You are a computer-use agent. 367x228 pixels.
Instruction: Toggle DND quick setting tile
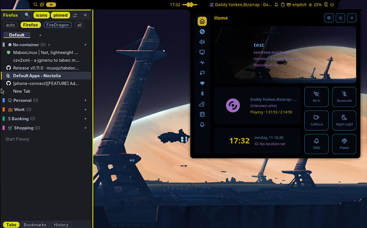pos(316,144)
